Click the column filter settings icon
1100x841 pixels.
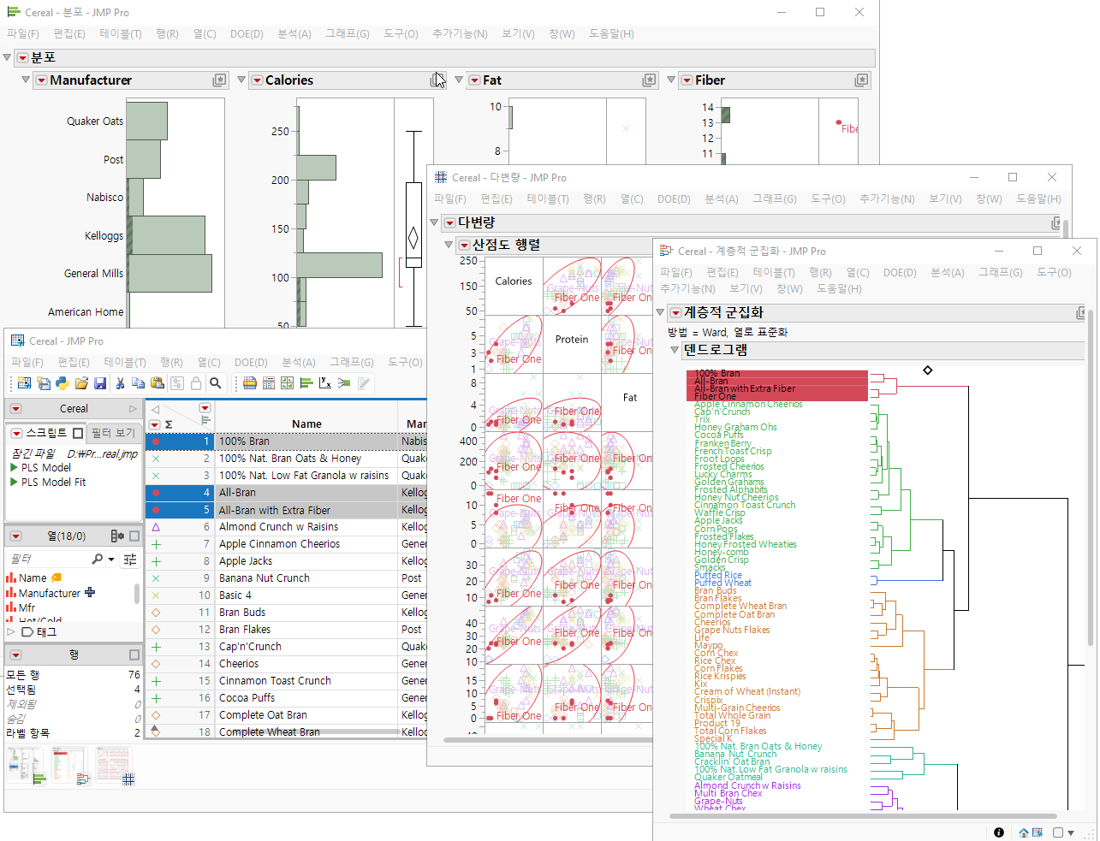tap(130, 559)
